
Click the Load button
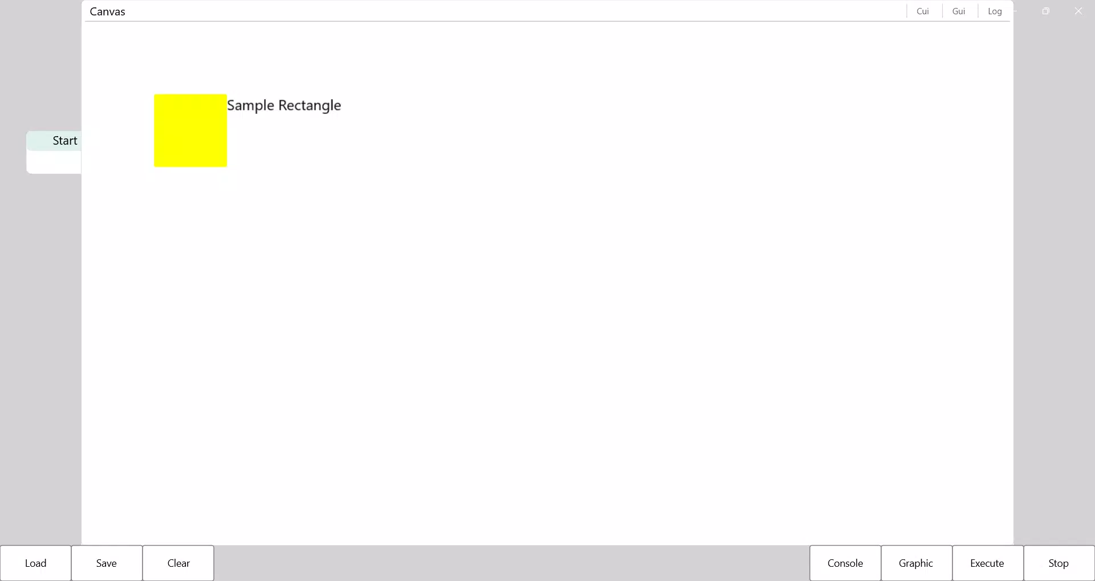(x=35, y=563)
